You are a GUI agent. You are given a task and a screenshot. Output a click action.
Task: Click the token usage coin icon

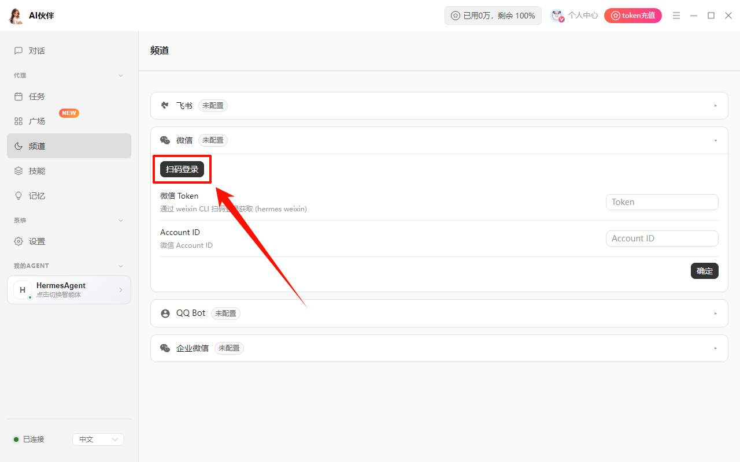tap(456, 16)
